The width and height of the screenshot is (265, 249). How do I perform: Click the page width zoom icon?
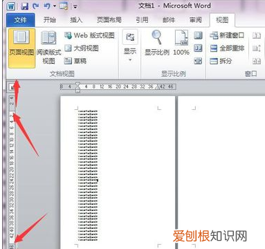[x=198, y=61]
